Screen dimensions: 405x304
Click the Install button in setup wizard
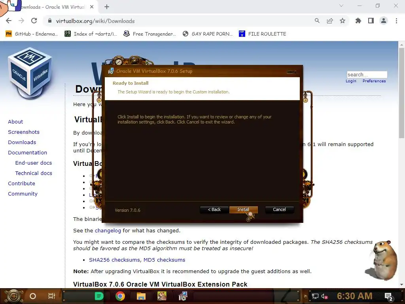click(x=243, y=209)
